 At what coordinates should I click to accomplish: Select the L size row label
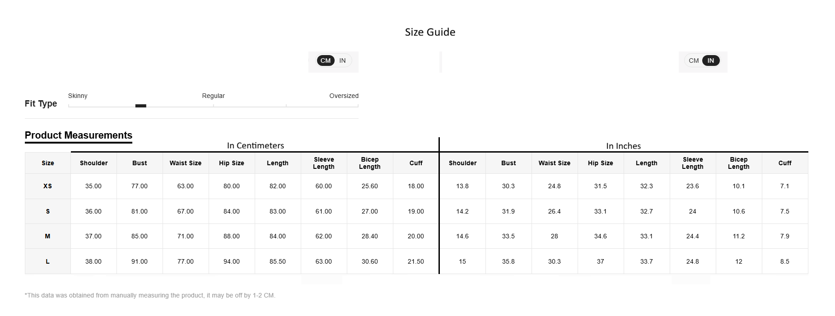point(48,261)
